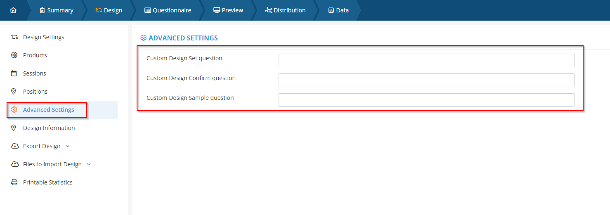Click the Export Design cloud download icon
This screenshot has width=610, height=215.
pos(14,146)
